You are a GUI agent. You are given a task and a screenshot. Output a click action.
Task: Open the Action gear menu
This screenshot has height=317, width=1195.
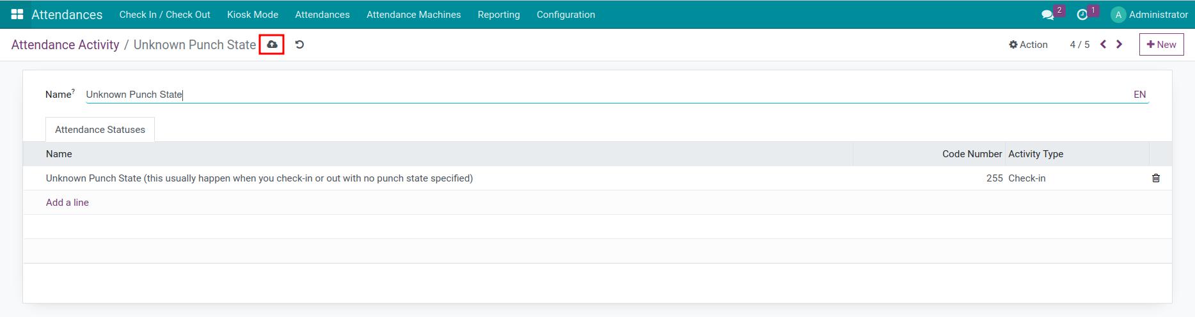click(x=1028, y=45)
